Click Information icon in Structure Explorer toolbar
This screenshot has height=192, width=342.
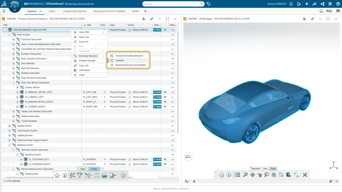coord(64,175)
